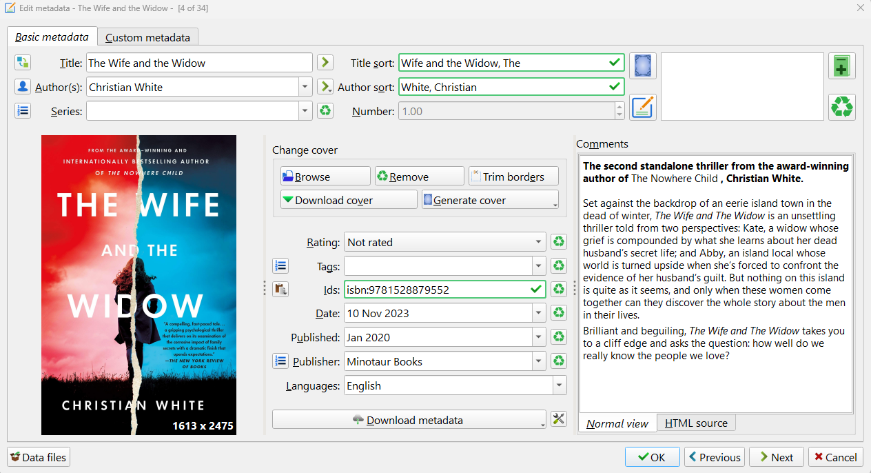Go to the Next book
Screen dimensions: 871x473
[x=776, y=456]
